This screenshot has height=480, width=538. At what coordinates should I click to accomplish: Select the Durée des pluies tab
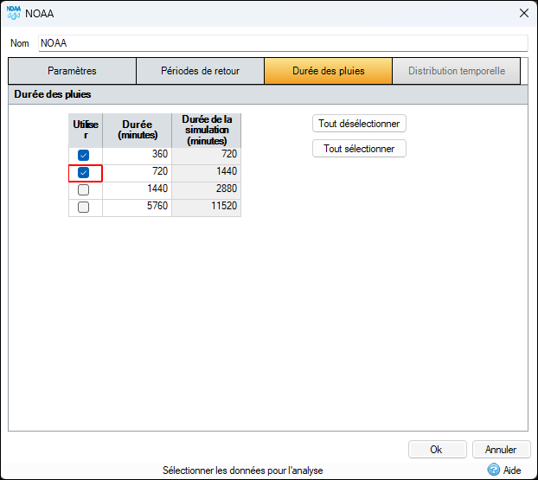point(328,71)
